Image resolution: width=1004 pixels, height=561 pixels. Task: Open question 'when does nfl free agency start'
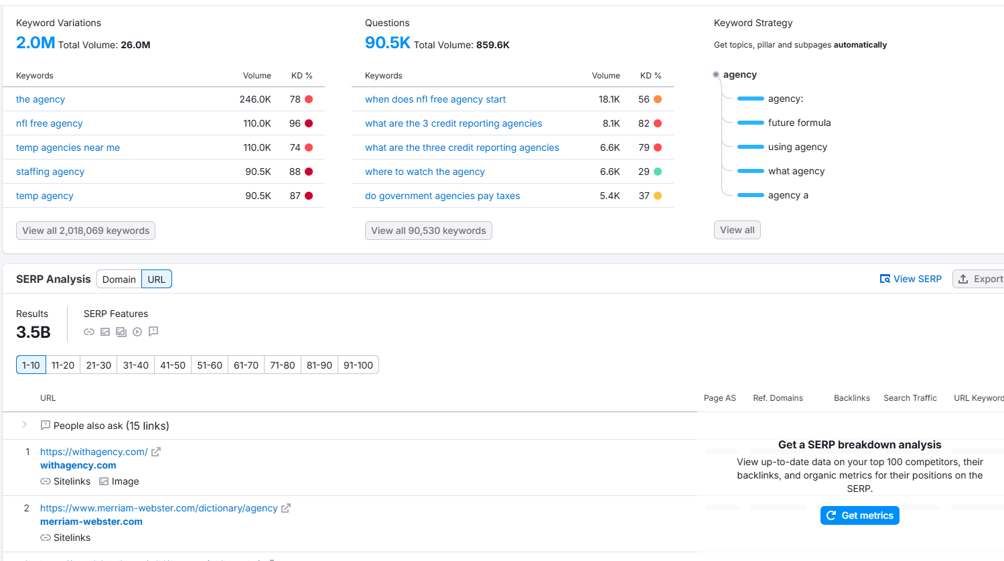click(x=435, y=99)
